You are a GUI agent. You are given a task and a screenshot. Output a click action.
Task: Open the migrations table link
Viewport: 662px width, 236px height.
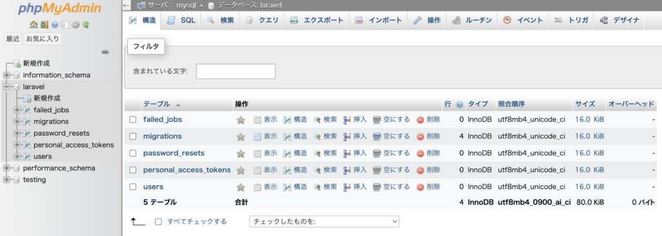[162, 137]
